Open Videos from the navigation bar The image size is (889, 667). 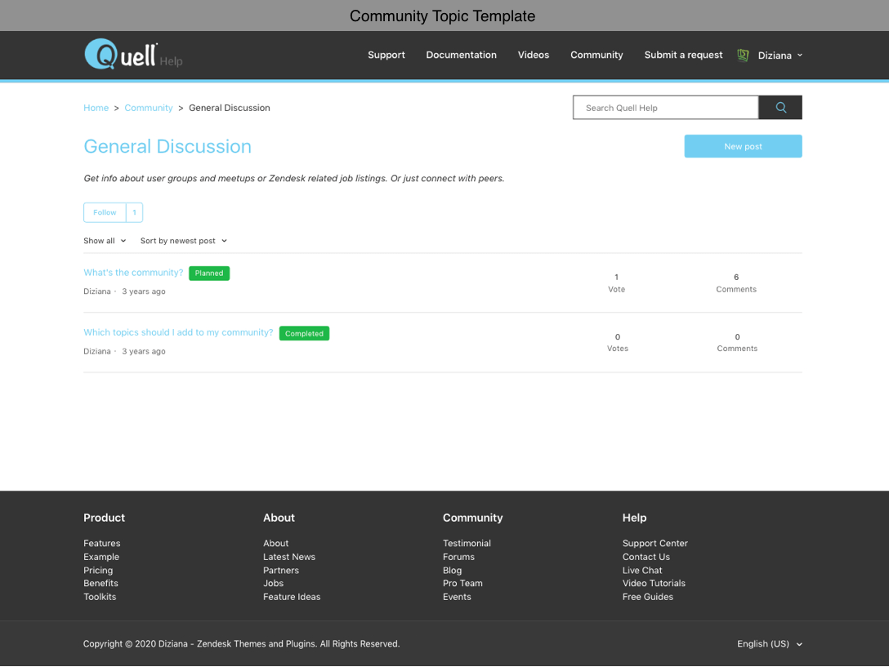(x=533, y=55)
